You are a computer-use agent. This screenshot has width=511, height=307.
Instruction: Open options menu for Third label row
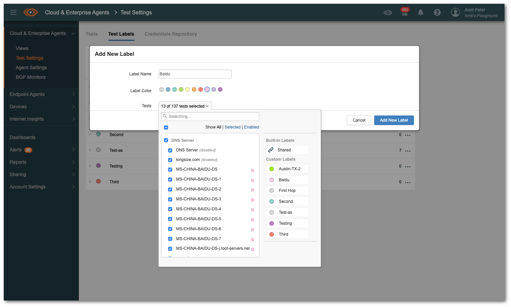(x=407, y=182)
